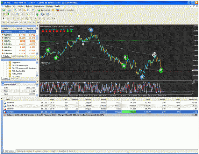Image resolution: width=199 pixels, height=154 pixels.
Task: Switch to the Operaciones tab
Action: click(9, 151)
